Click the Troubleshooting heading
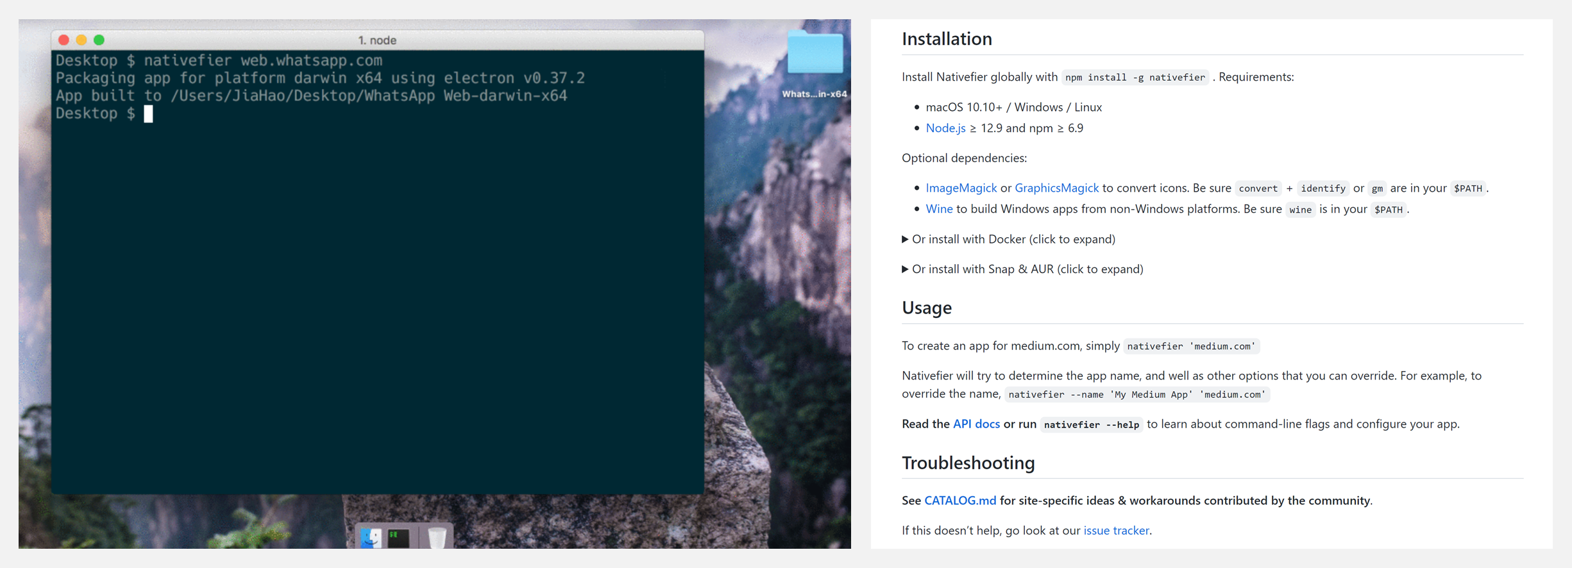This screenshot has height=568, width=1572. 968,463
